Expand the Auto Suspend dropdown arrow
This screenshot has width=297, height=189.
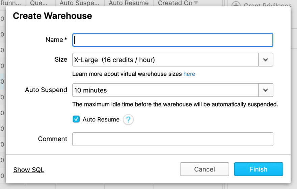(x=266, y=90)
